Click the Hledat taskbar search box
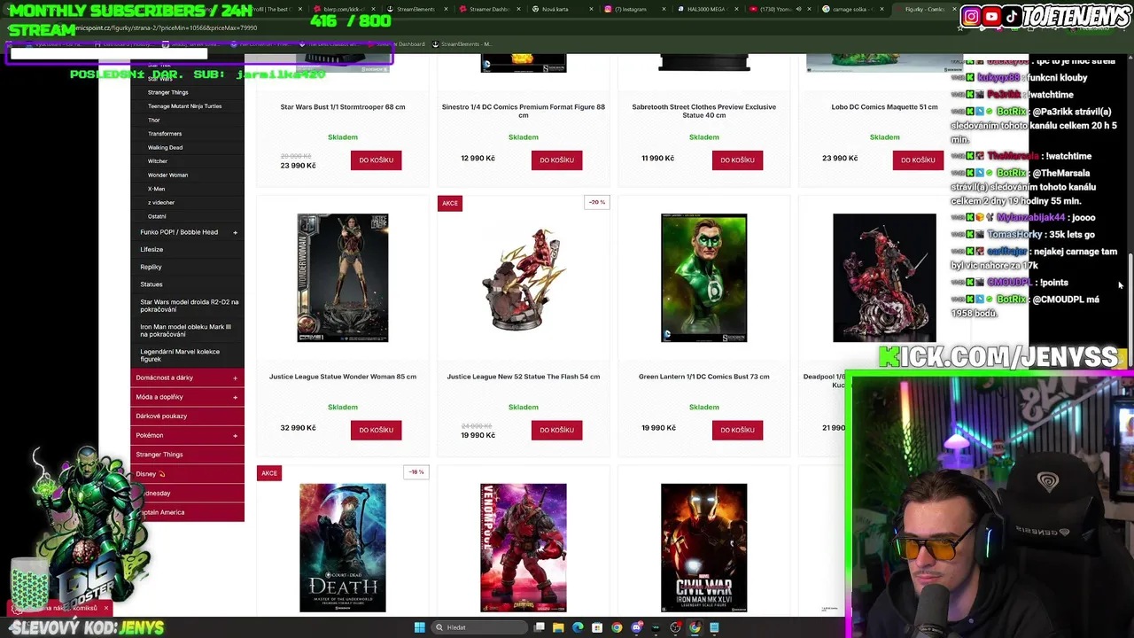 coord(478,627)
